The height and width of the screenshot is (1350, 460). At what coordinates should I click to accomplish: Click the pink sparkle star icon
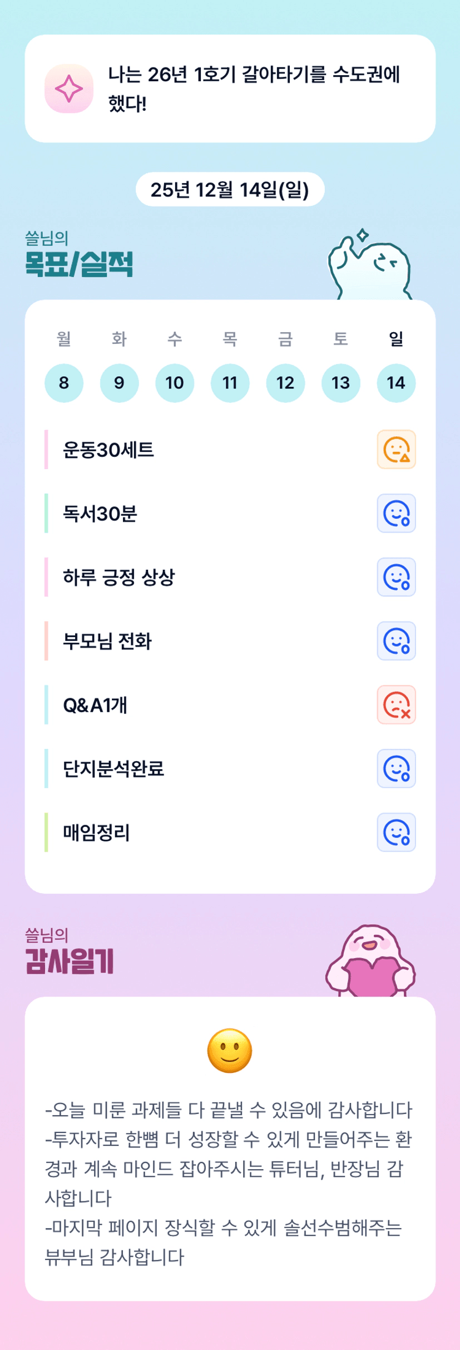(69, 89)
